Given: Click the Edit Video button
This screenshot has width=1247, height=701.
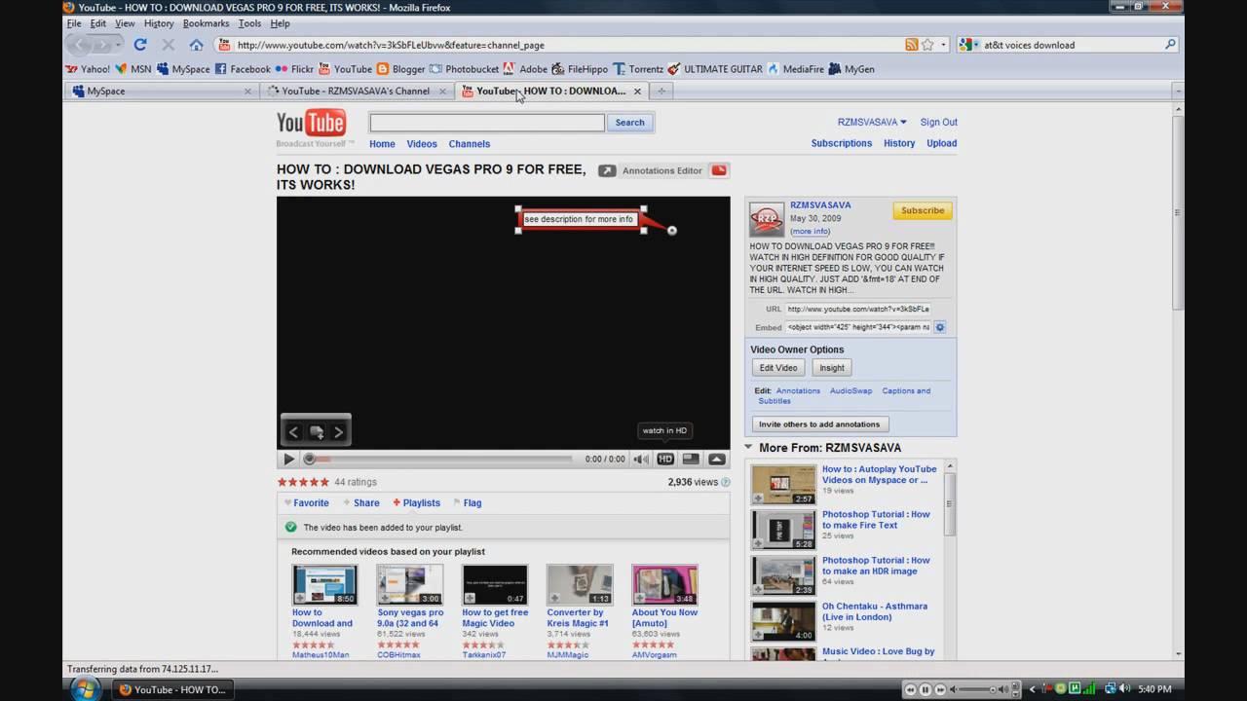Looking at the screenshot, I should point(778,368).
